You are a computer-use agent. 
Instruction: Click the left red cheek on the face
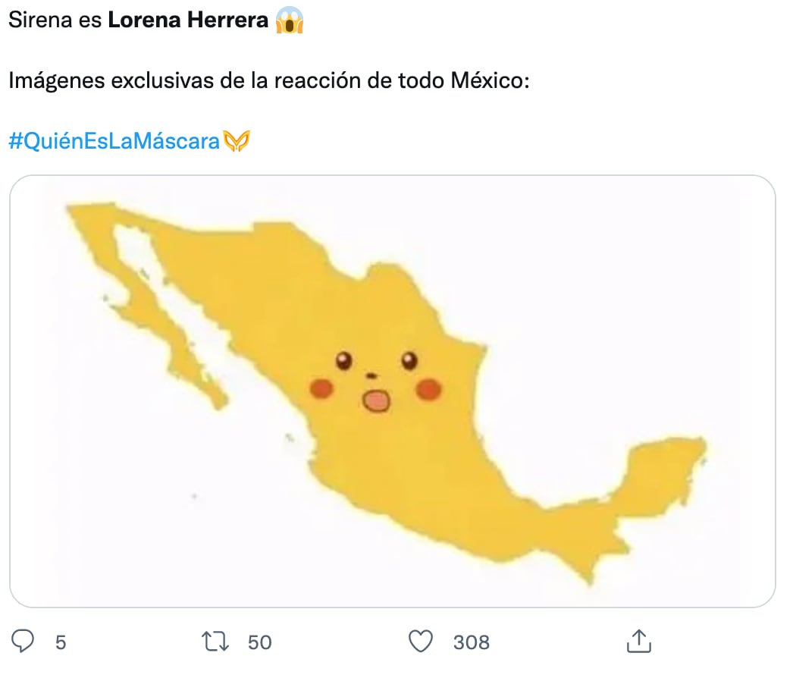(322, 388)
